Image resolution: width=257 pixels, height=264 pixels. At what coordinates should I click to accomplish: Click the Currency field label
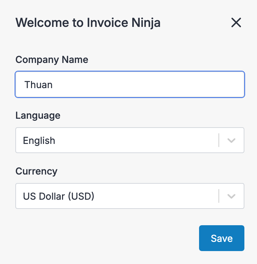point(36,171)
